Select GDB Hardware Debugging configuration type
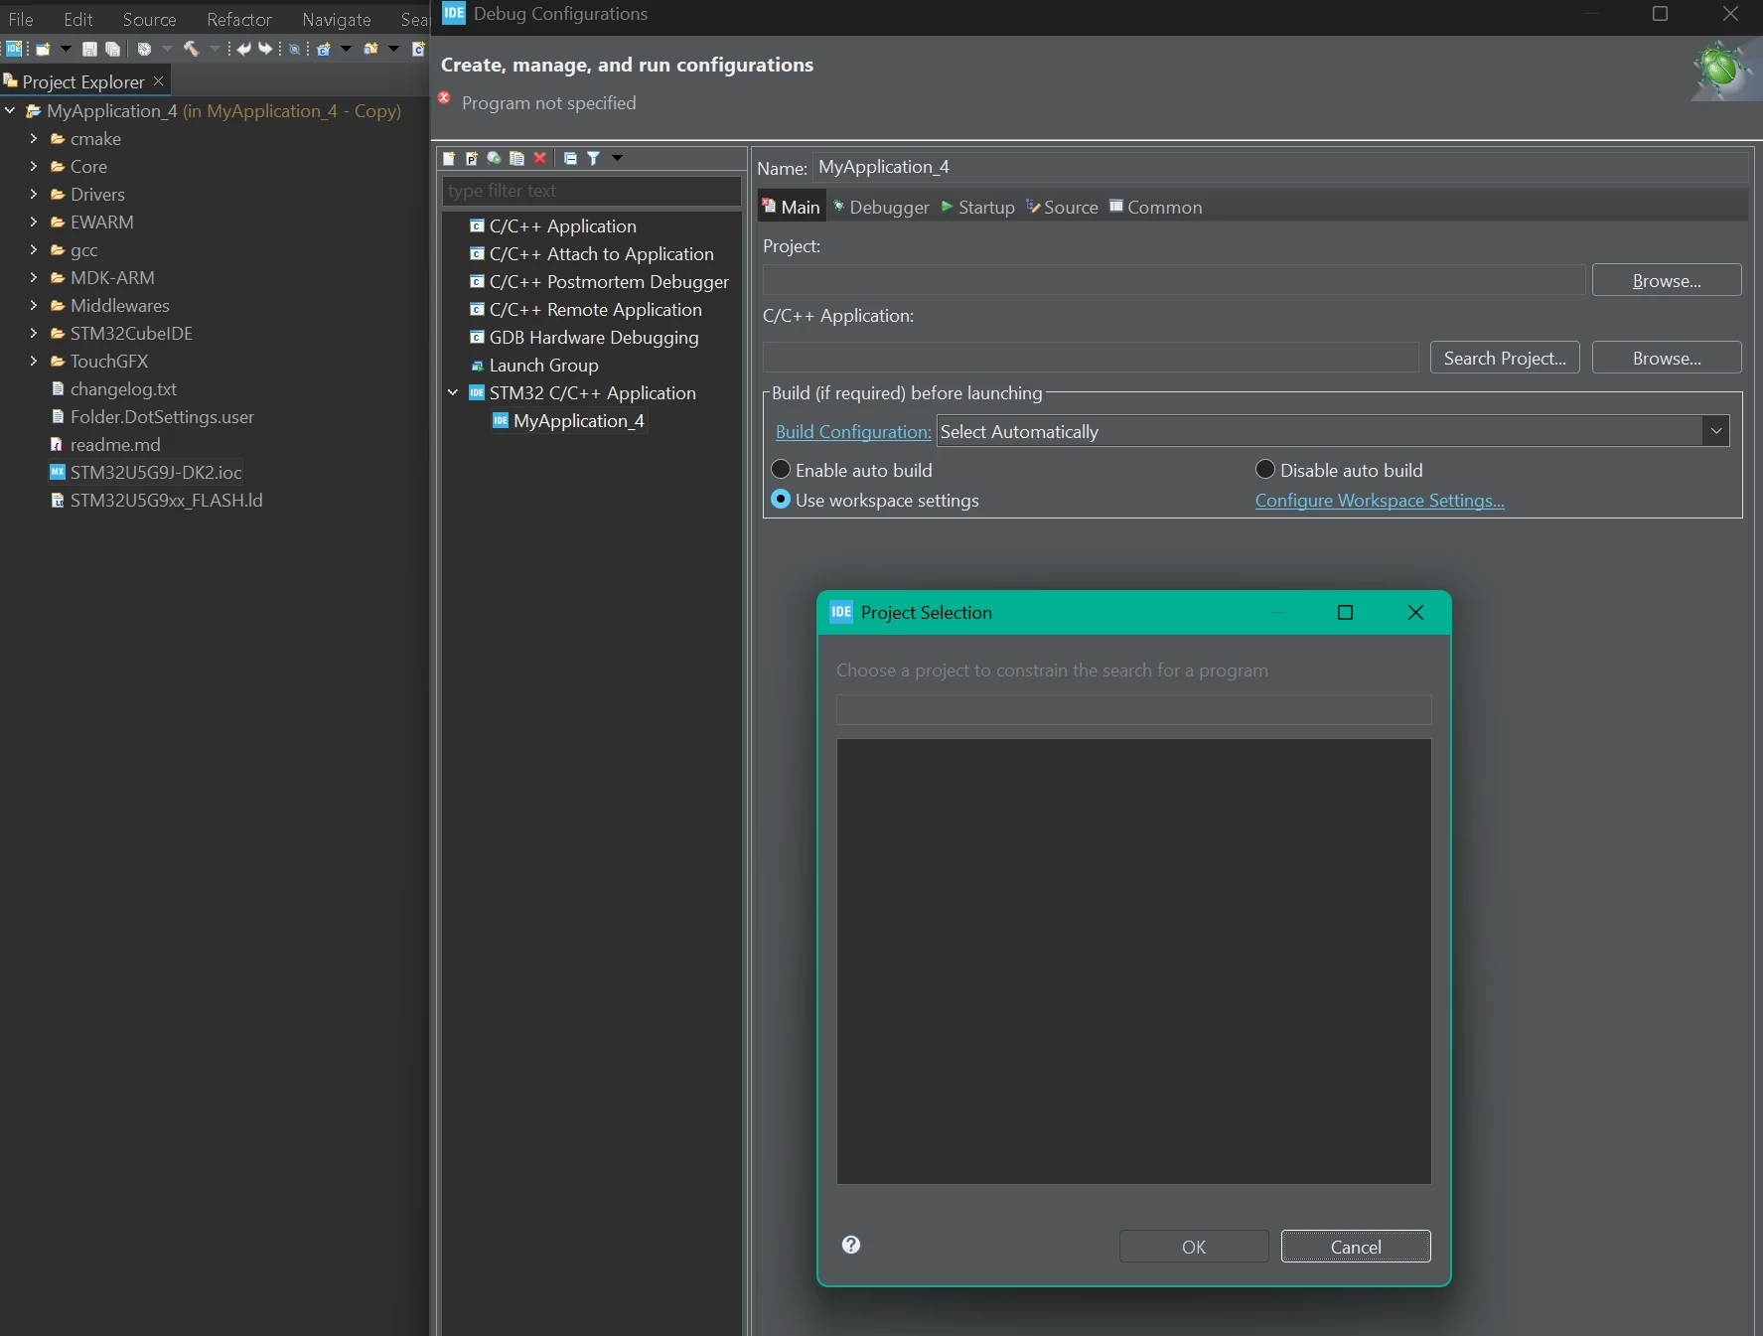The image size is (1763, 1336). [584, 337]
